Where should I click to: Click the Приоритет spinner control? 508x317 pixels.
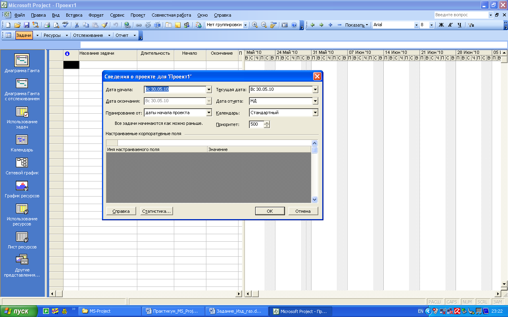click(267, 124)
